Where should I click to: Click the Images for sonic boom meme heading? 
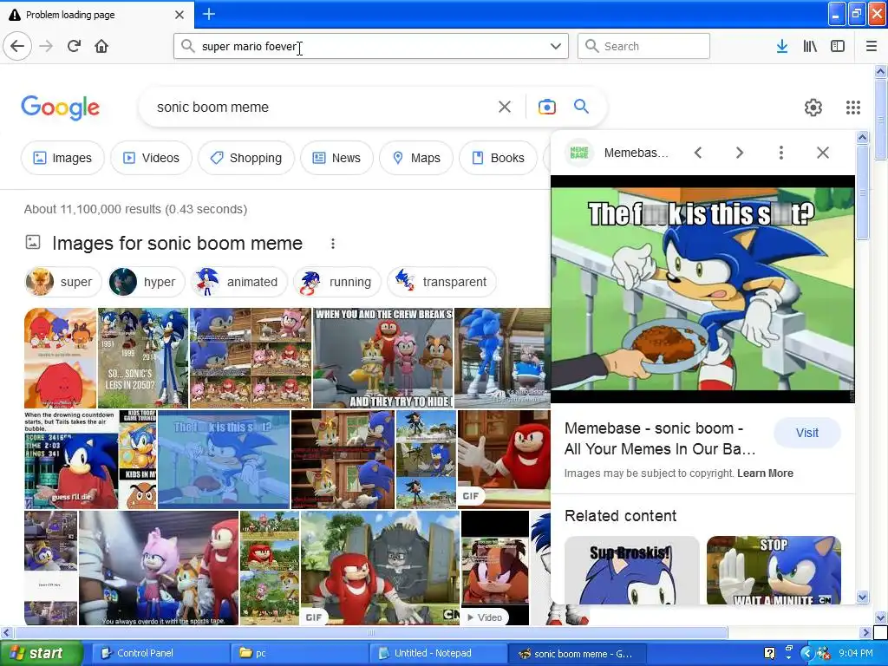pos(177,243)
